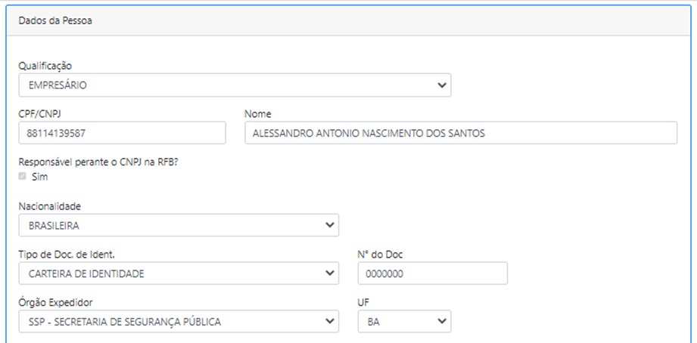Focus the Nome field with Alessandro's name
The width and height of the screenshot is (697, 343).
point(460,133)
